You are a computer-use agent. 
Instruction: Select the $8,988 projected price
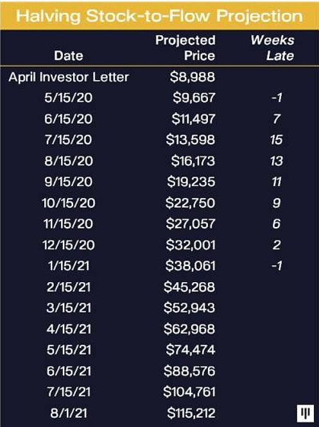[x=193, y=77]
